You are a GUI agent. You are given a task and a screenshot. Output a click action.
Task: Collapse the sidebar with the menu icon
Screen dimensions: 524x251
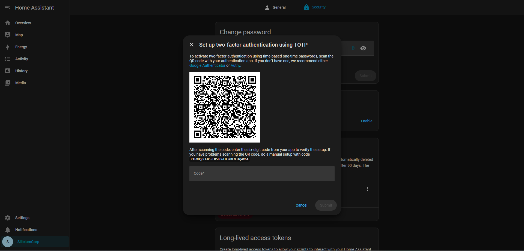point(8,8)
